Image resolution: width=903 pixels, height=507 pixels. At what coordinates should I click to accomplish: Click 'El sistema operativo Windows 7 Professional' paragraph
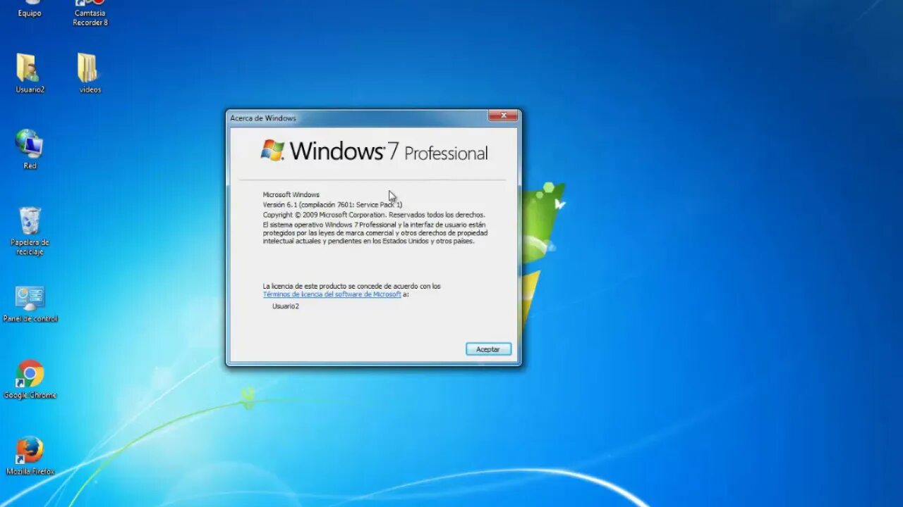pos(375,232)
